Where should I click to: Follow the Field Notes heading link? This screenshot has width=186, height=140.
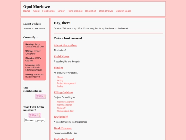62,57
